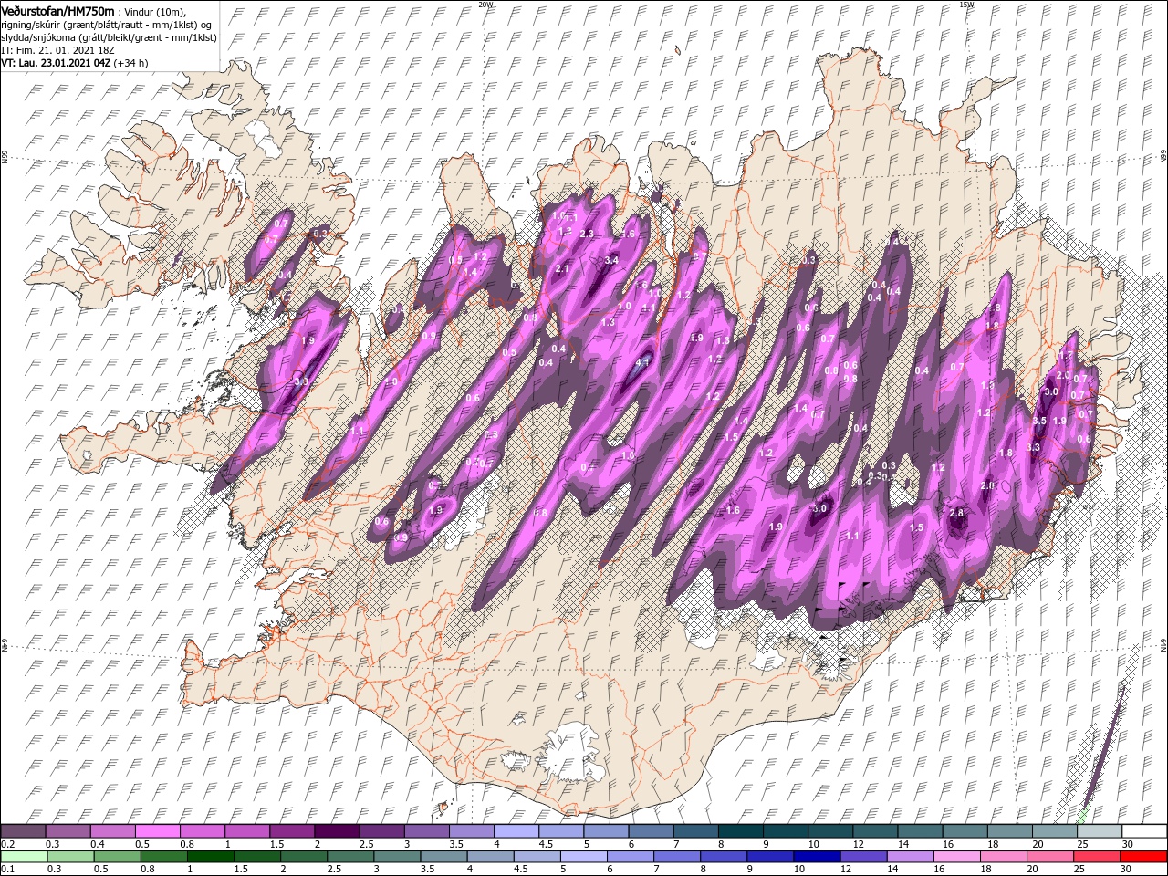Pick the pale green 0.1 rain legend swatch

[x=23, y=857]
